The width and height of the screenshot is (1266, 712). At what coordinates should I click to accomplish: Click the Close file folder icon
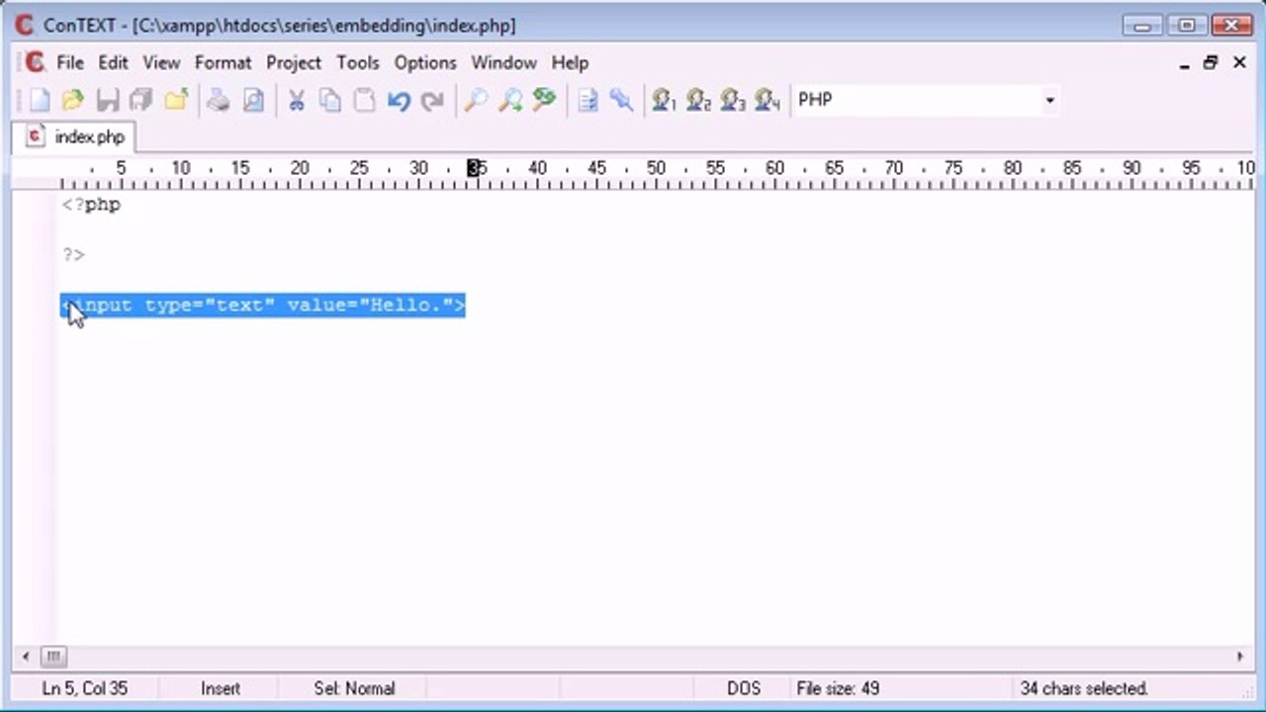[176, 100]
